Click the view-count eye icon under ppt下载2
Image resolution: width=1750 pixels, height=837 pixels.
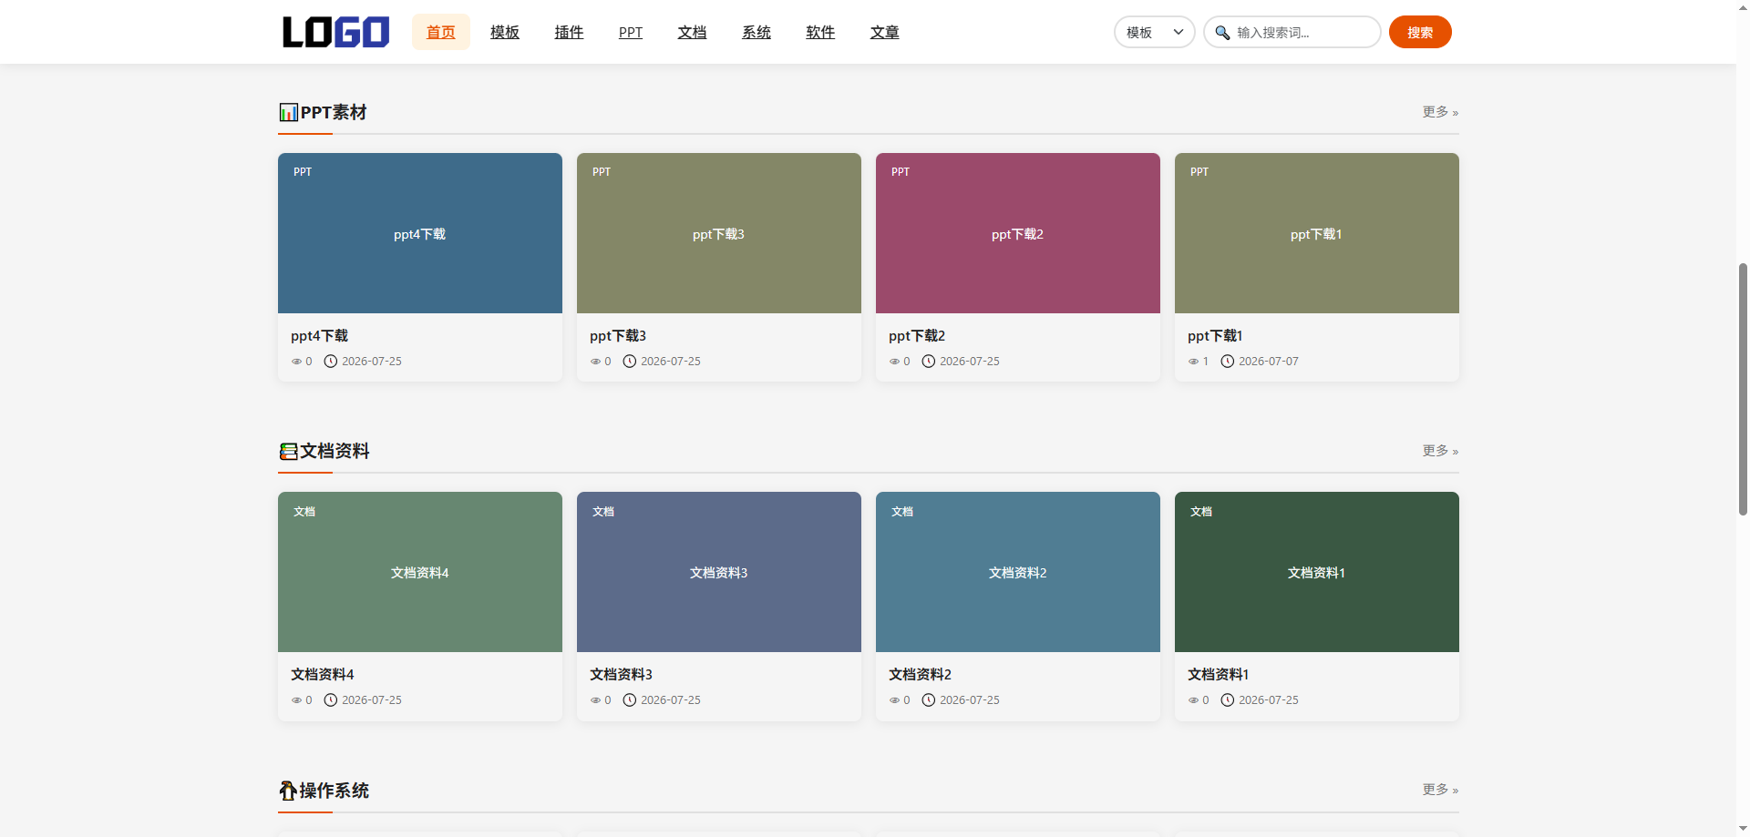point(894,362)
